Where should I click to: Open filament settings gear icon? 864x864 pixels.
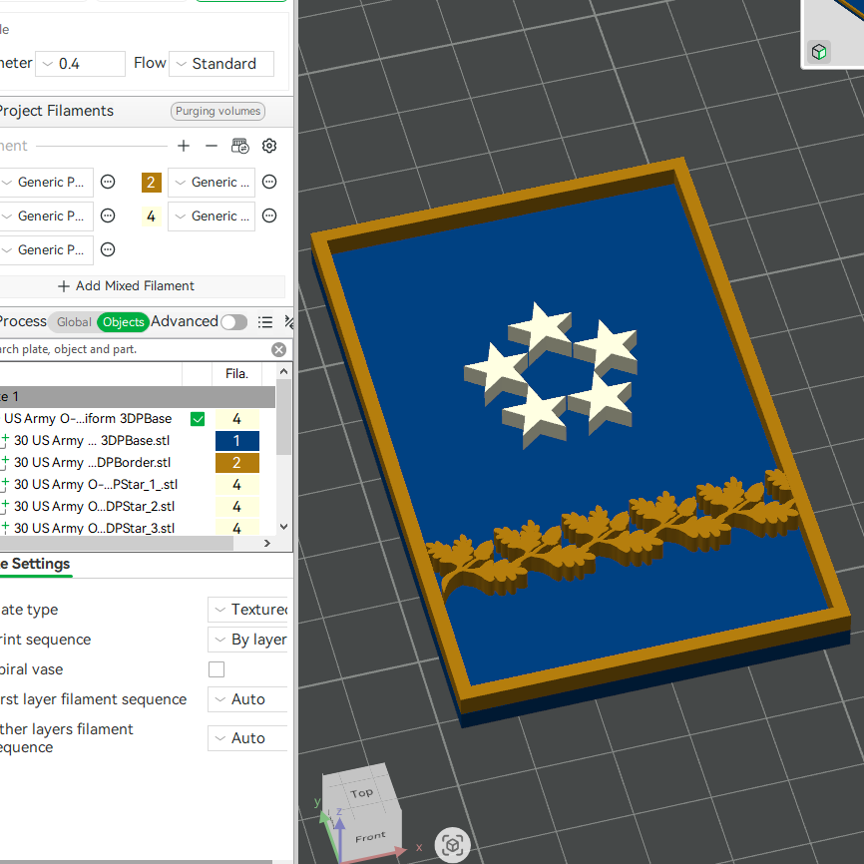[x=269, y=146]
